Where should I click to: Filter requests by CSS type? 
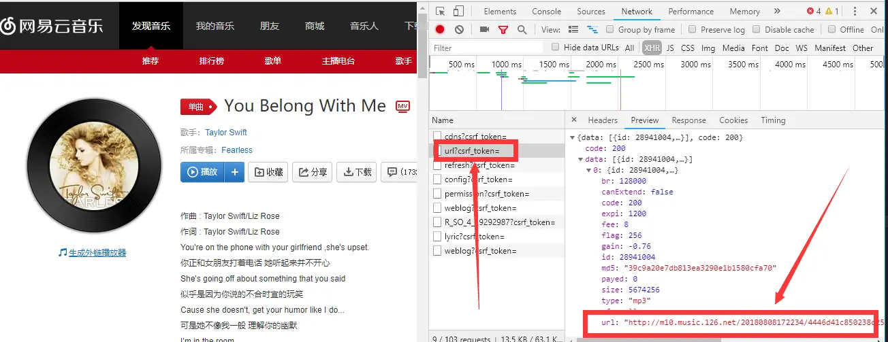pyautogui.click(x=688, y=48)
